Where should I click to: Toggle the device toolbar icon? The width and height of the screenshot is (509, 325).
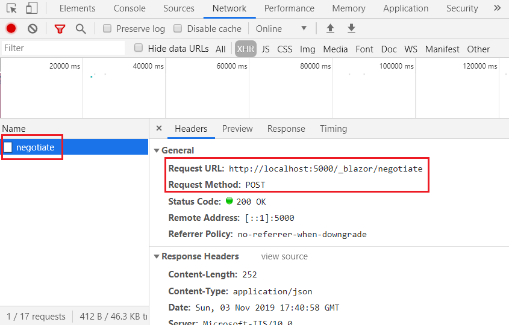(31, 8)
